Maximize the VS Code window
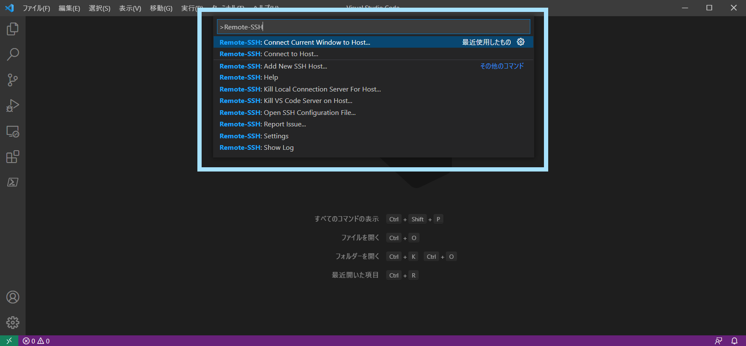 (709, 8)
